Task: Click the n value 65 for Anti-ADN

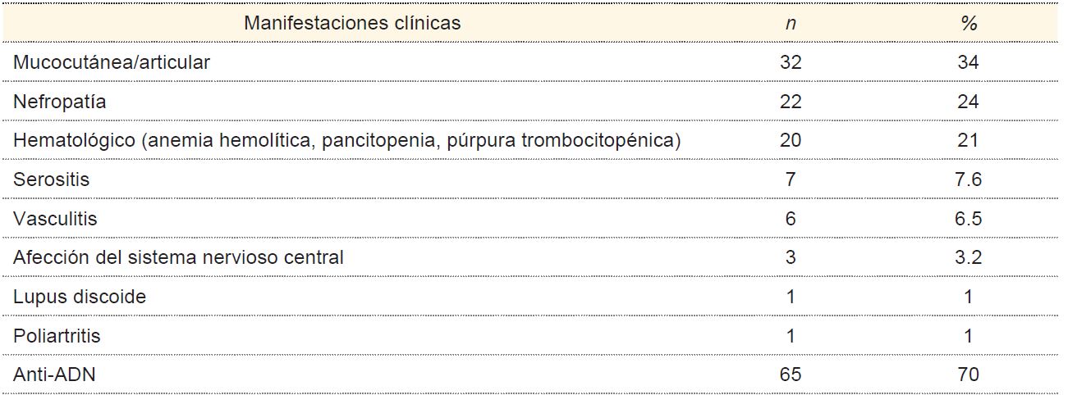Action: pyautogui.click(x=791, y=375)
